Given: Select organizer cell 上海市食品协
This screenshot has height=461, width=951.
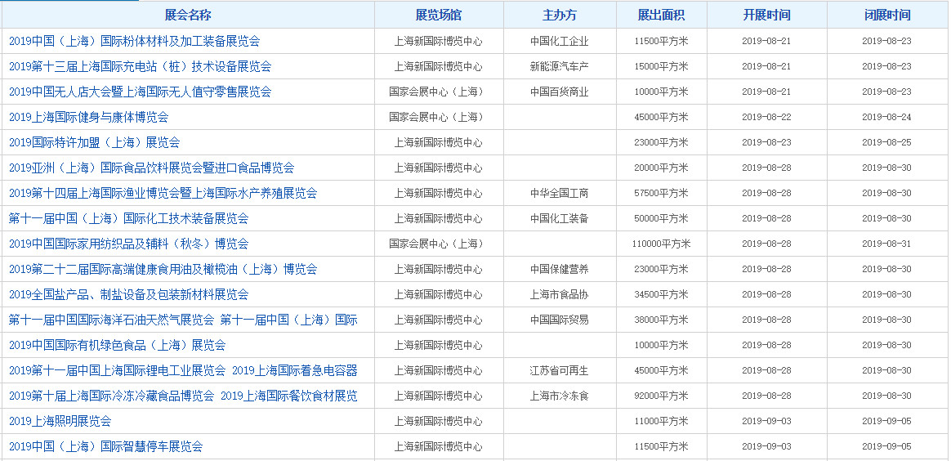Looking at the screenshot, I should (x=559, y=294).
